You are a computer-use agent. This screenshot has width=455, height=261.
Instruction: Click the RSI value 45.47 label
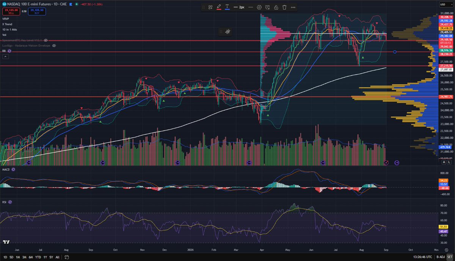click(x=443, y=231)
